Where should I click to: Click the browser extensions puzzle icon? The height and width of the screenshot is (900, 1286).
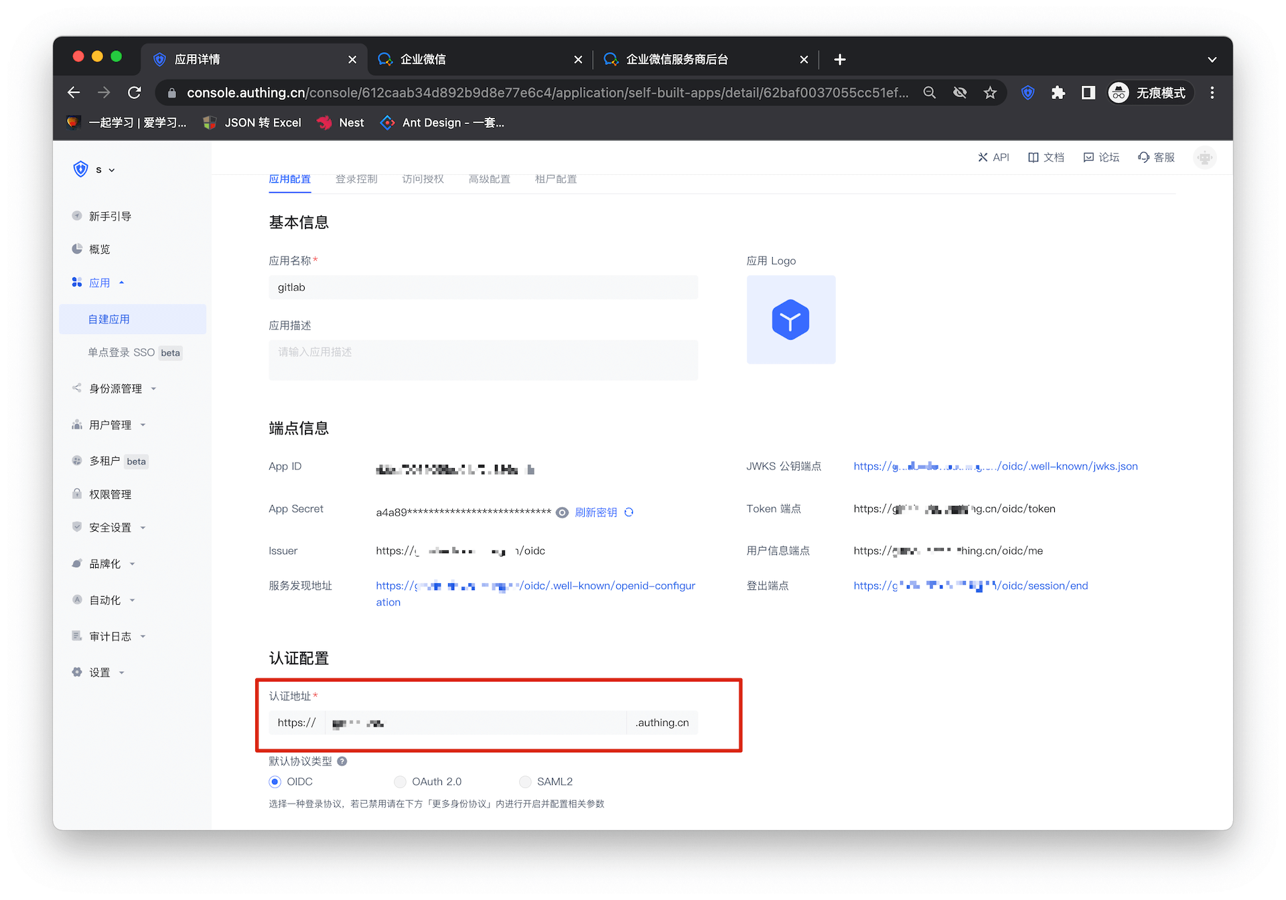tap(1058, 93)
